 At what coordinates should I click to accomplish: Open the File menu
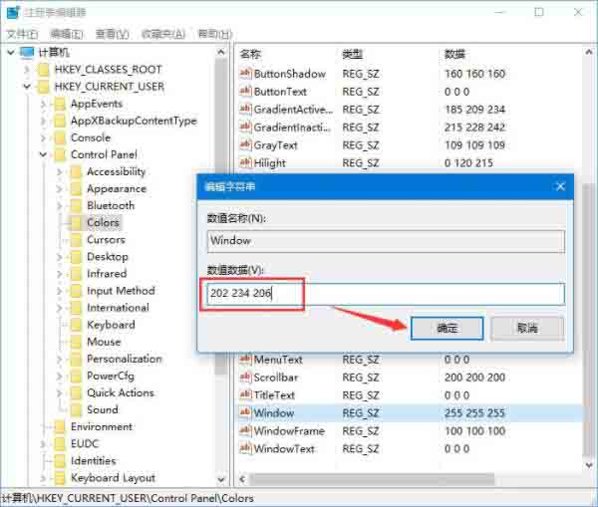(22, 34)
